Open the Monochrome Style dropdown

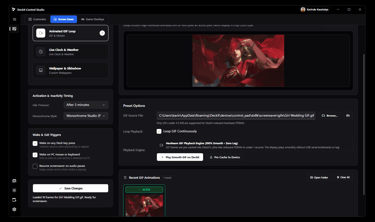coord(86,116)
